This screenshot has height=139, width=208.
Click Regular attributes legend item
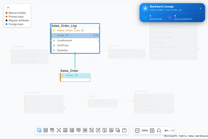coord(19,21)
